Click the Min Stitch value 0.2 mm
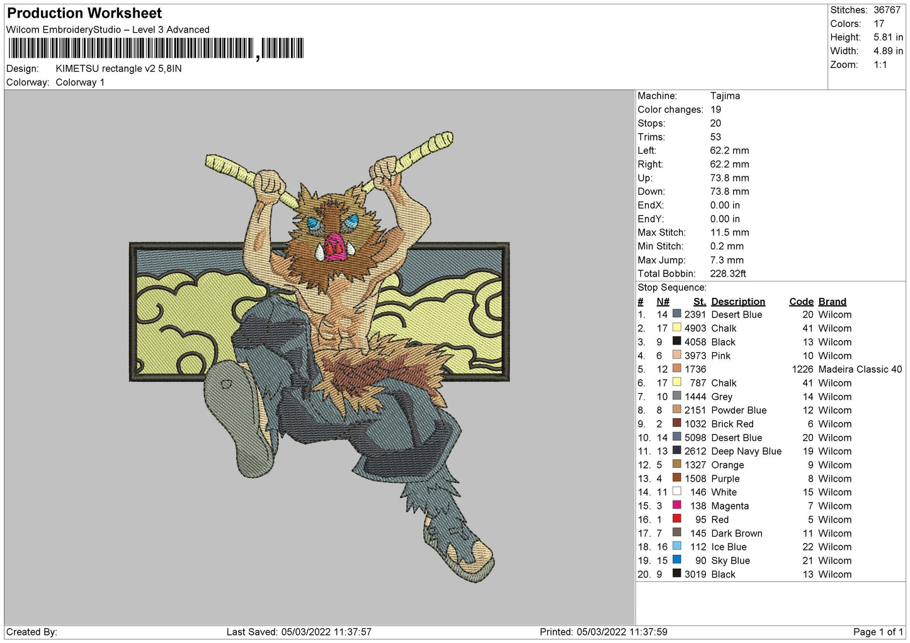 [727, 246]
